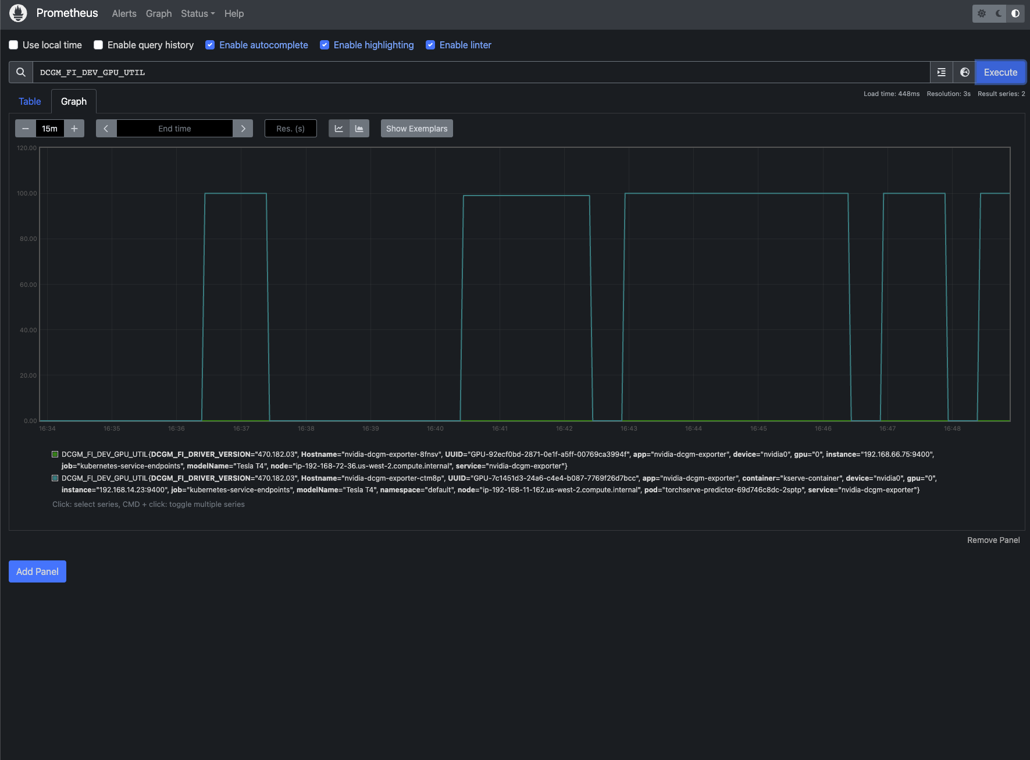Switch to light theme sun icon
The height and width of the screenshot is (760, 1030).
(x=982, y=13)
